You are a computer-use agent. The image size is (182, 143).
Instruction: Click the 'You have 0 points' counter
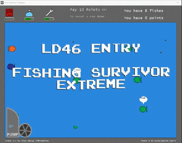click(x=143, y=18)
